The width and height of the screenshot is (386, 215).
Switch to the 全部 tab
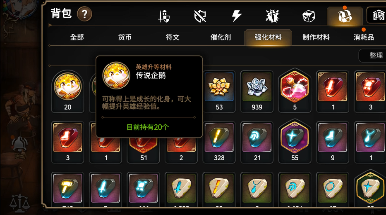[x=77, y=37]
